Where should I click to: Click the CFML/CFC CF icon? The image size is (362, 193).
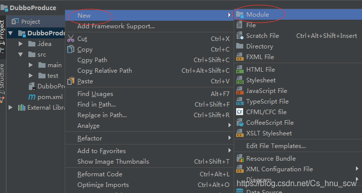[x=240, y=112]
